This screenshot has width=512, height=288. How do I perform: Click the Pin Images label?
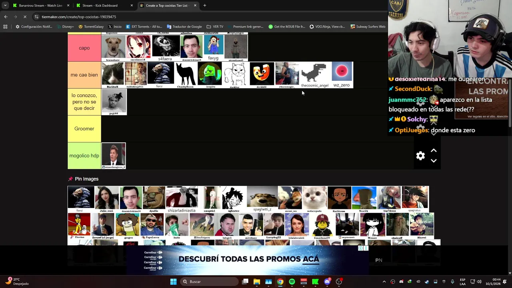(x=86, y=179)
